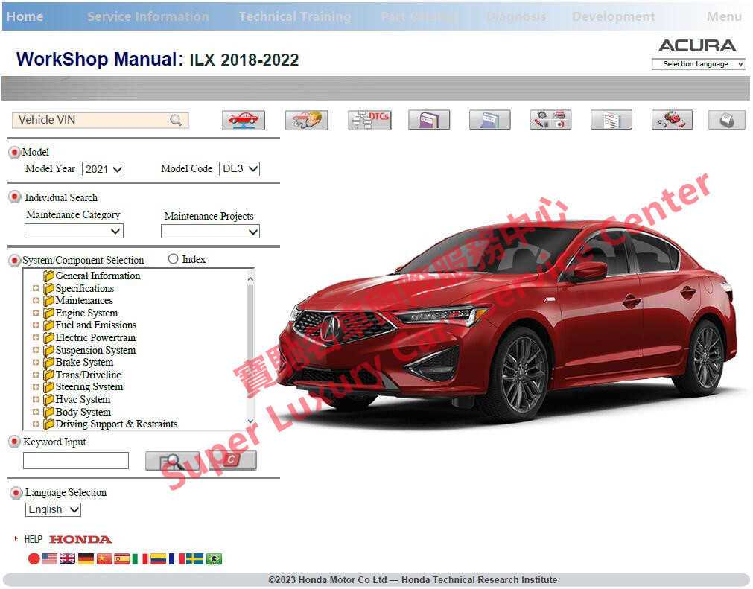Image resolution: width=753 pixels, height=589 pixels.
Task: Click the tree list scroll down arrow
Action: [250, 421]
